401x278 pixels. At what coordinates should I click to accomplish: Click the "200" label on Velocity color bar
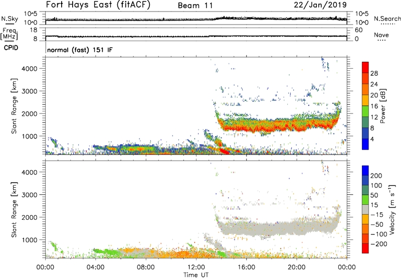tap(376, 176)
